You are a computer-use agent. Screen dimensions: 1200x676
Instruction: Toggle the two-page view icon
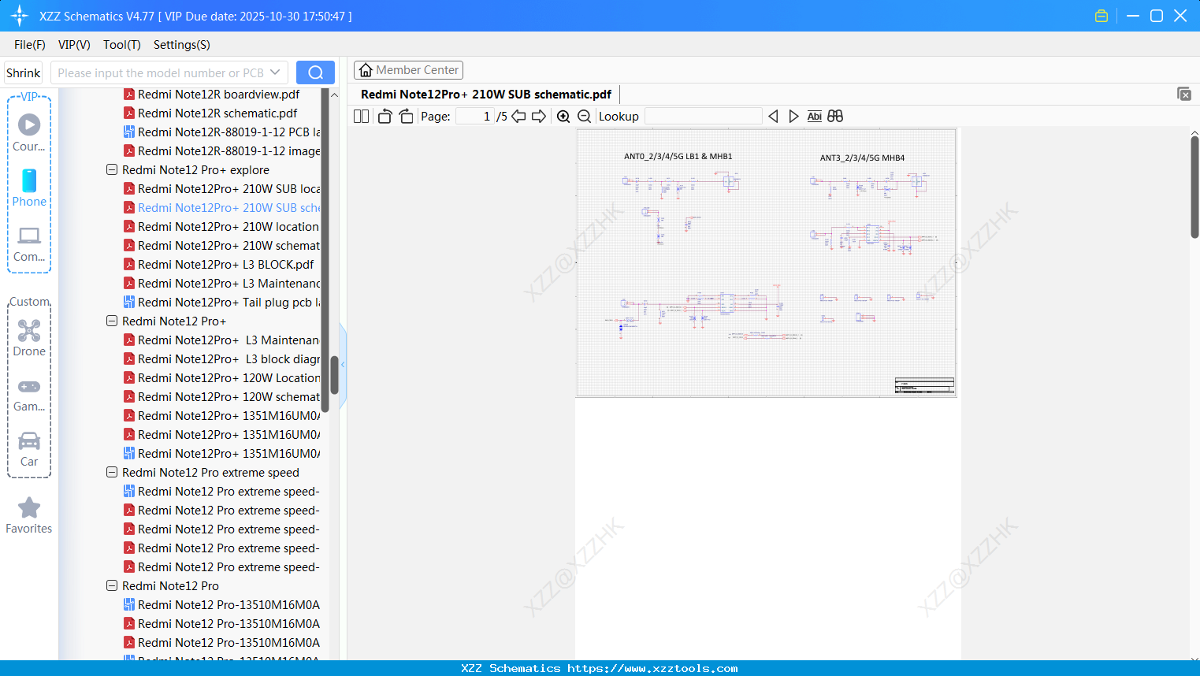point(361,117)
